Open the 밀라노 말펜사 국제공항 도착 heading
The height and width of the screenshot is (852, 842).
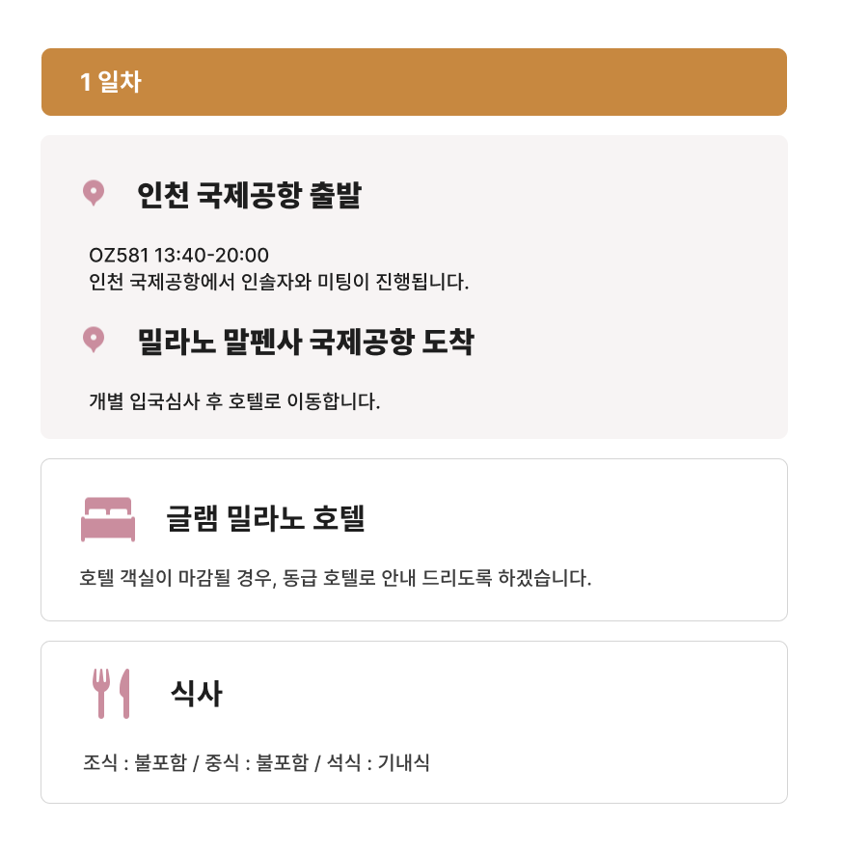(x=306, y=342)
